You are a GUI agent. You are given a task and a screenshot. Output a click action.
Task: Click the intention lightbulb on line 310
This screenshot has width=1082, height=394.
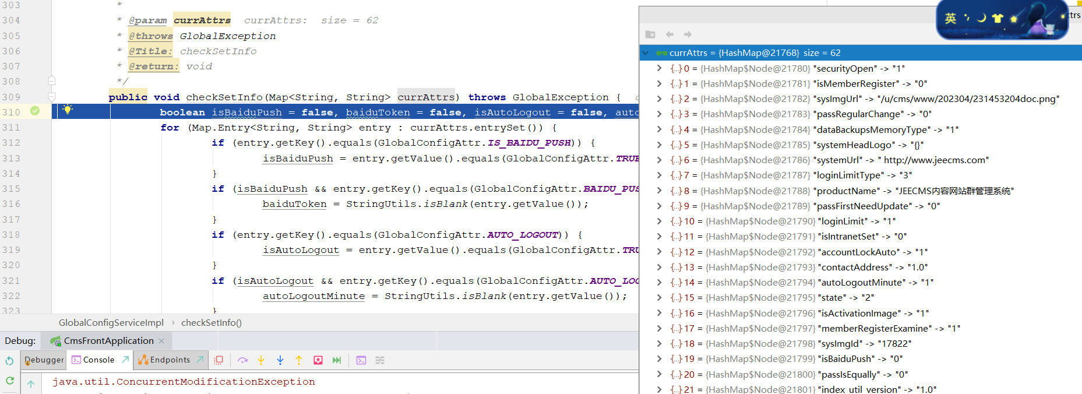tap(68, 110)
